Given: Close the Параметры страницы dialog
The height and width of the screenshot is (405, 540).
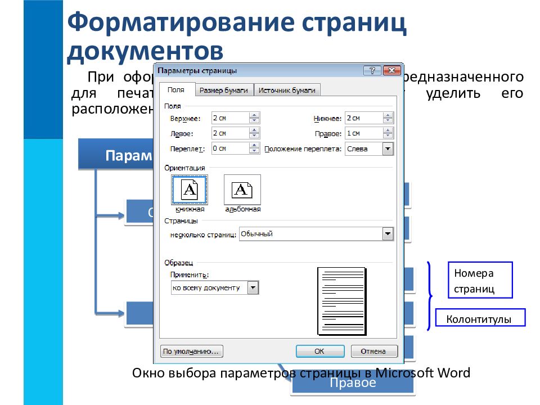Looking at the screenshot, I should pos(390,71).
